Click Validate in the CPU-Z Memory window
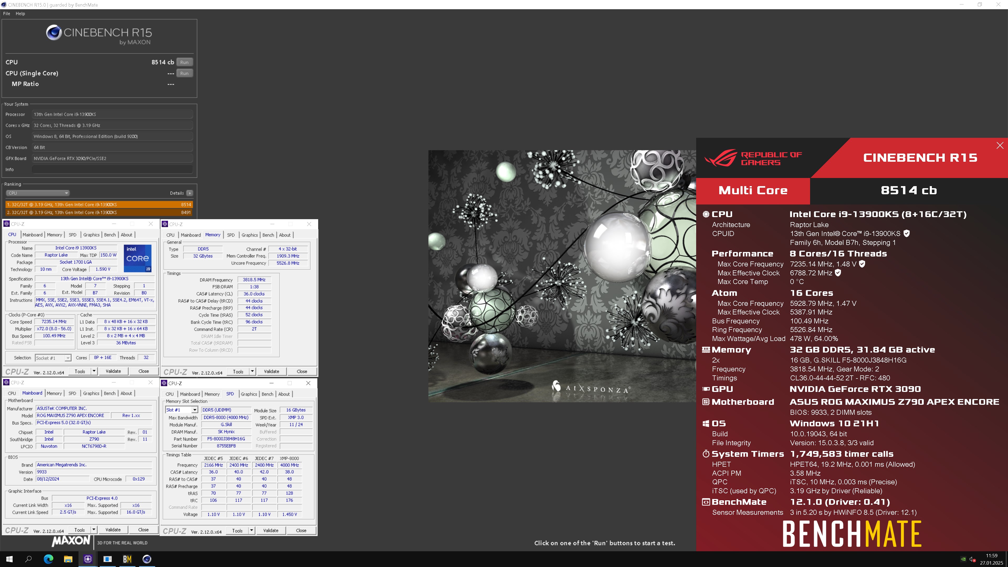Image resolution: width=1008 pixels, height=567 pixels. [272, 371]
